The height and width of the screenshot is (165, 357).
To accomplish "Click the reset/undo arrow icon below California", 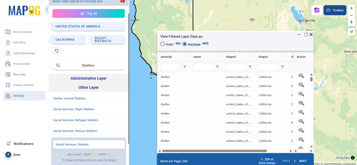I will click(x=56, y=51).
